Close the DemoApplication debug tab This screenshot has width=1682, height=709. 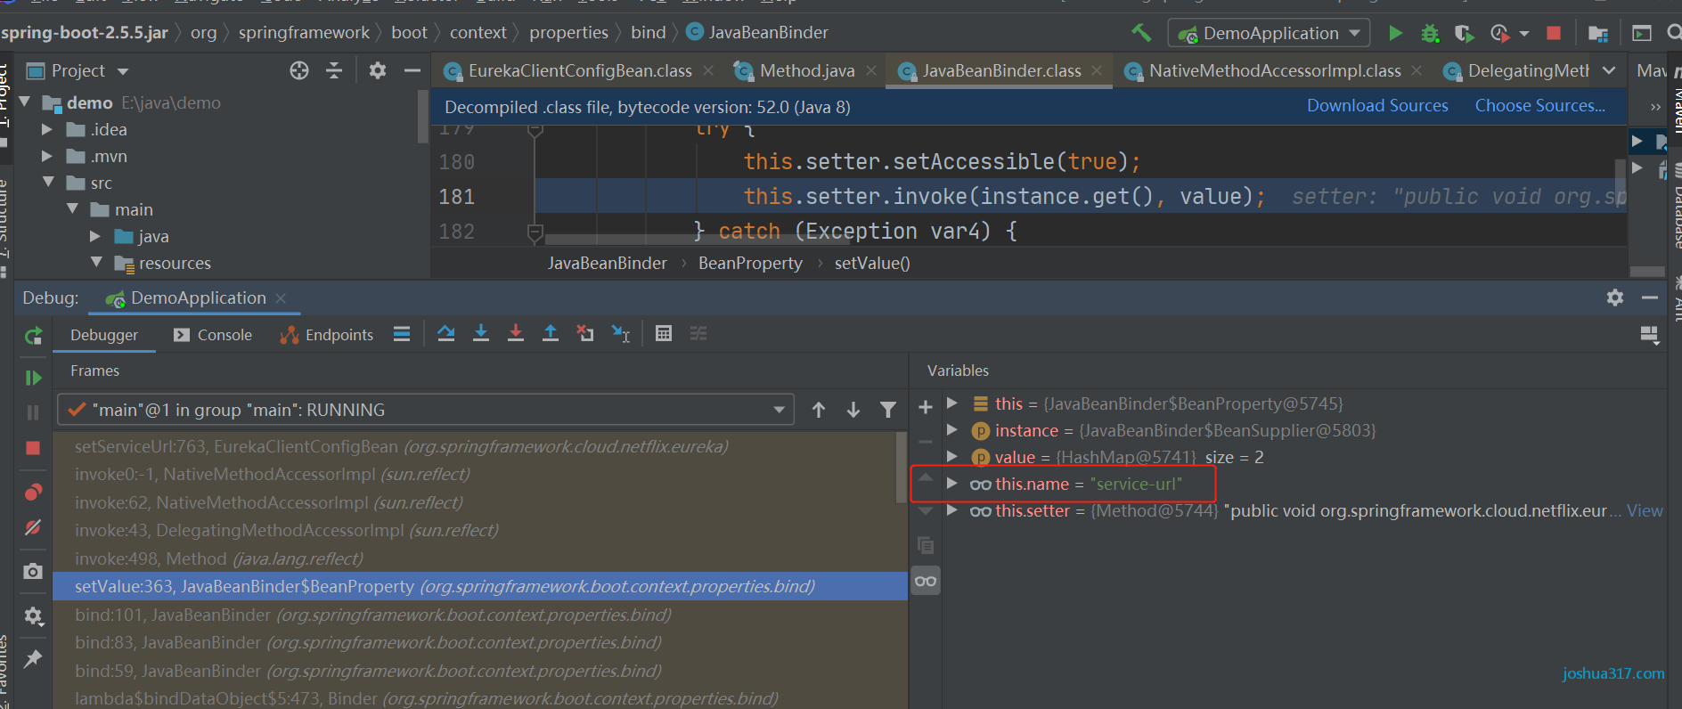(x=281, y=298)
